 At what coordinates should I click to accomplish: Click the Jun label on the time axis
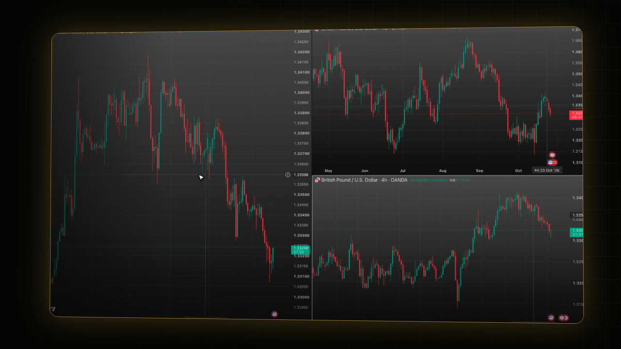pyautogui.click(x=365, y=171)
